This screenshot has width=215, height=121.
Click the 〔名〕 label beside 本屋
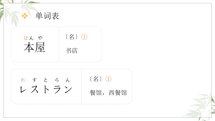click(71, 37)
